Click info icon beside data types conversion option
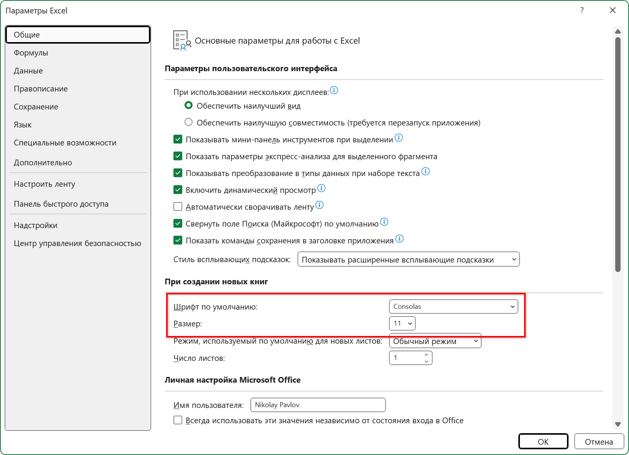This screenshot has height=455, width=629. [x=425, y=171]
